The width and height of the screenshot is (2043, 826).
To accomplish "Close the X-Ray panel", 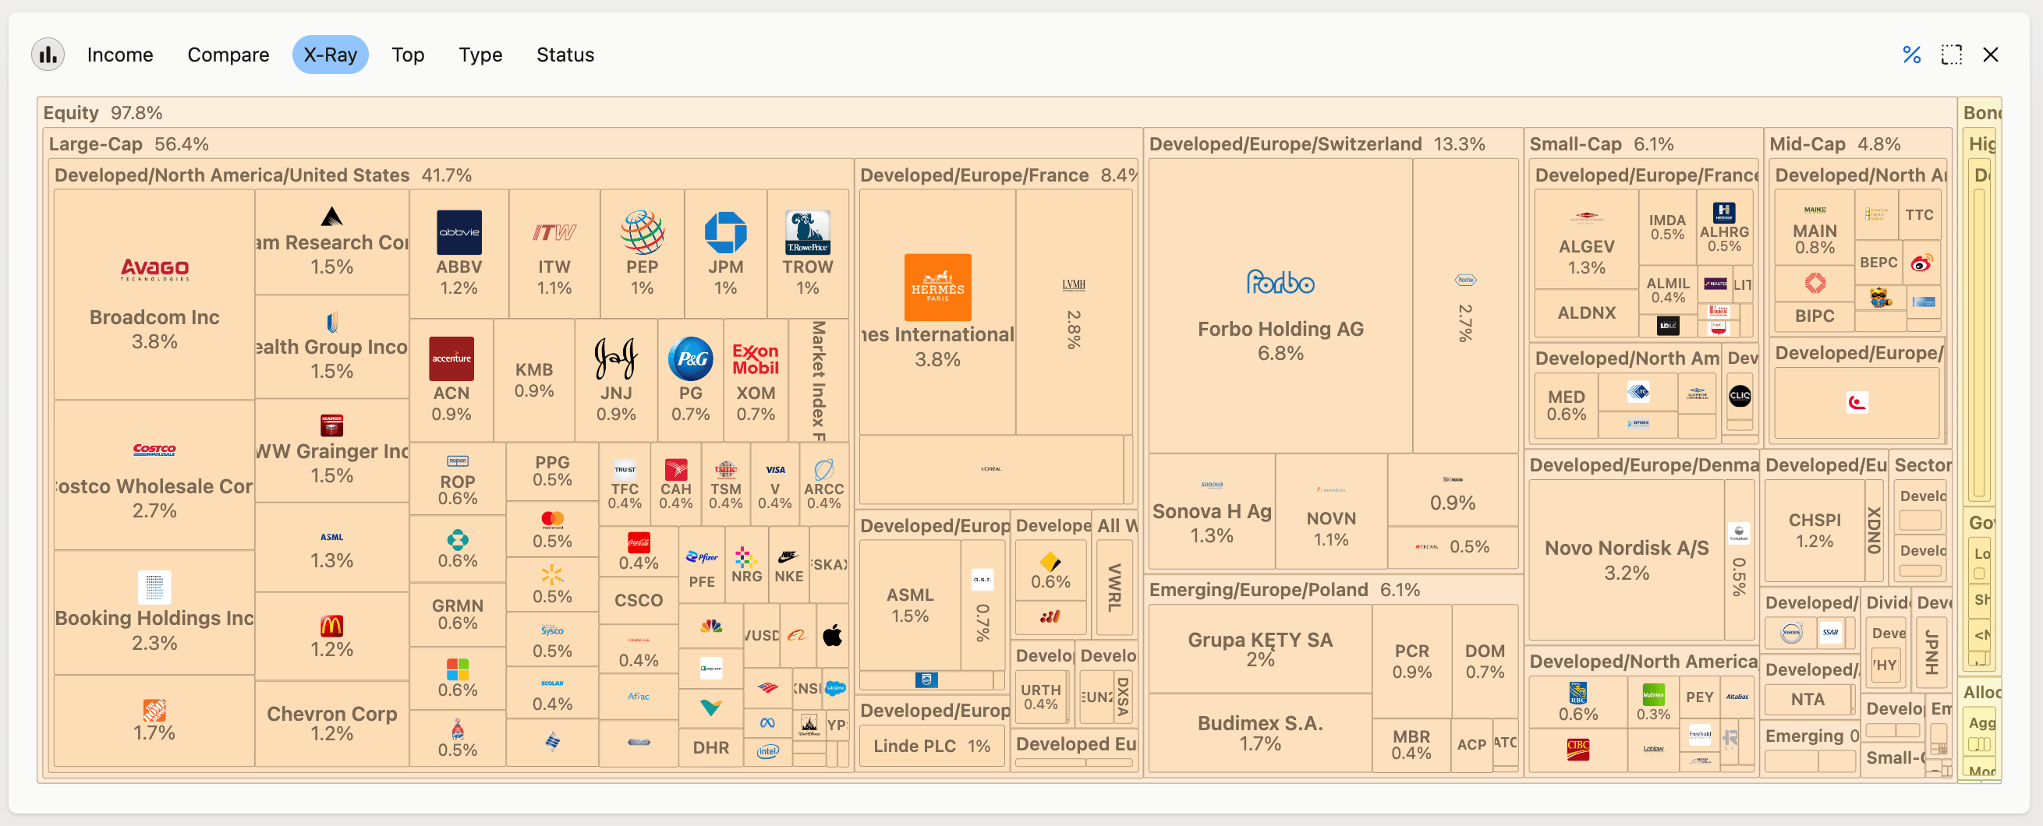I will tap(1990, 55).
